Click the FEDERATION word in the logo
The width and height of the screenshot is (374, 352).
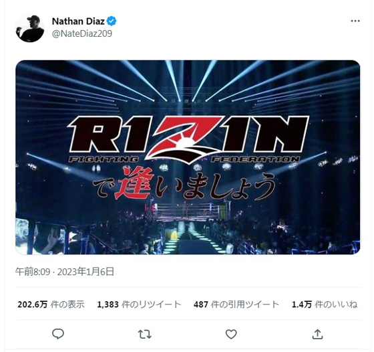click(255, 159)
